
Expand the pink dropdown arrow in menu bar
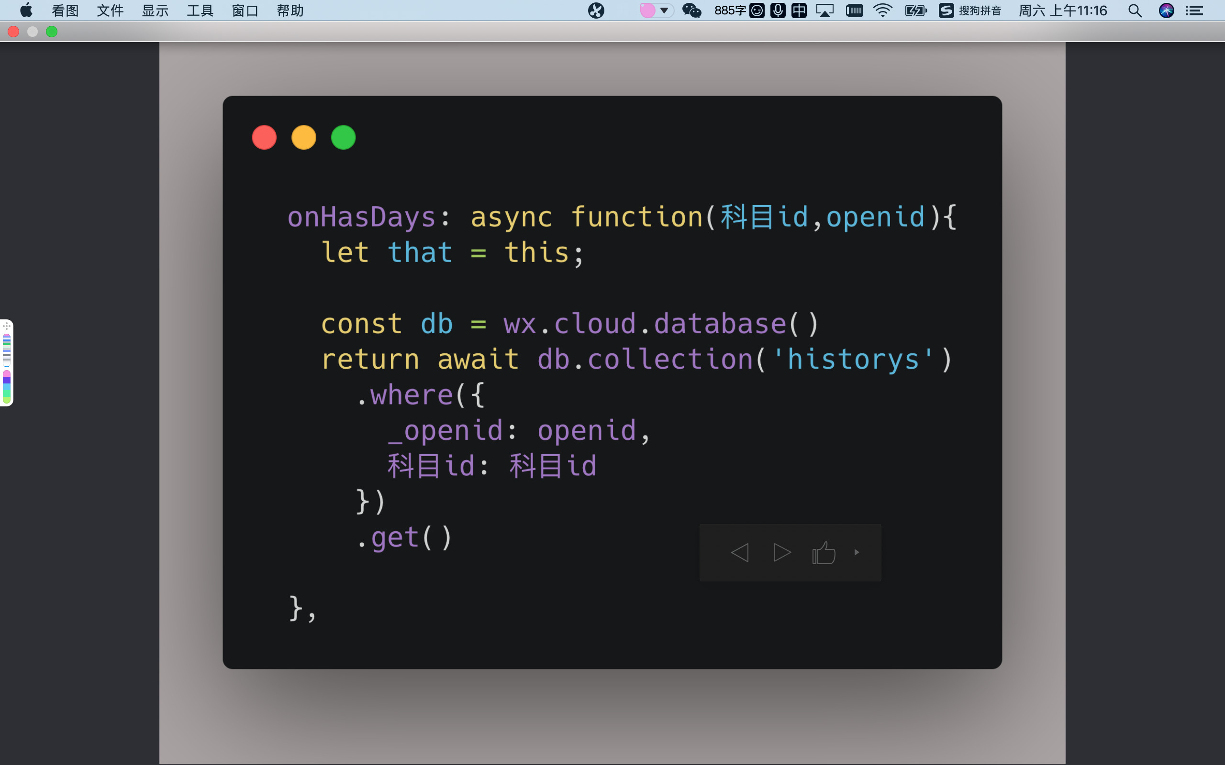664,11
